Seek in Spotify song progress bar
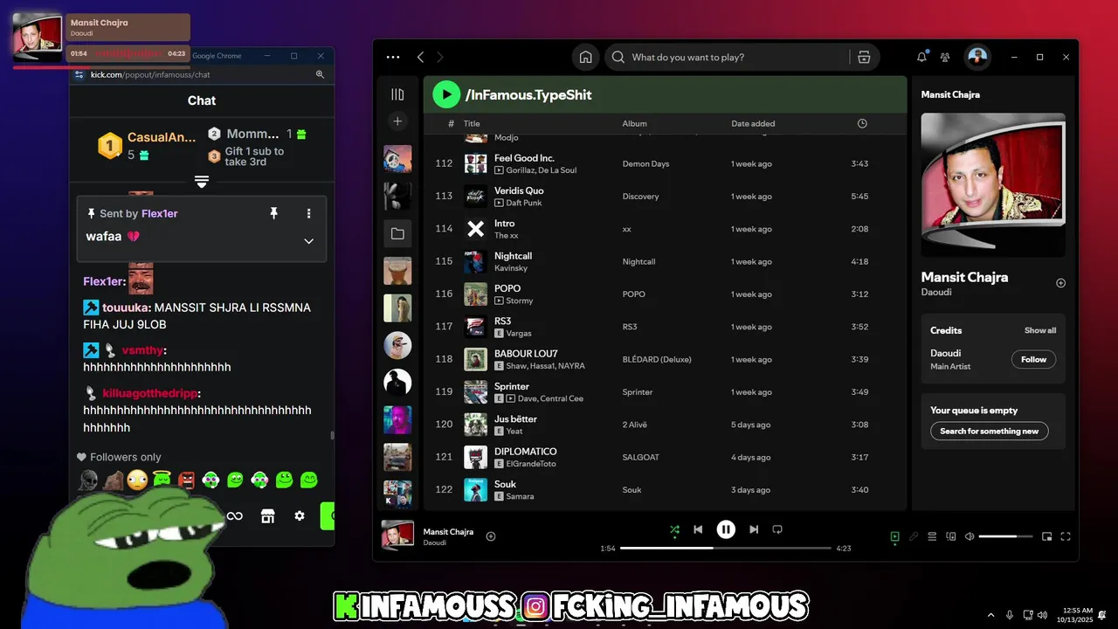The height and width of the screenshot is (629, 1118). 726,548
